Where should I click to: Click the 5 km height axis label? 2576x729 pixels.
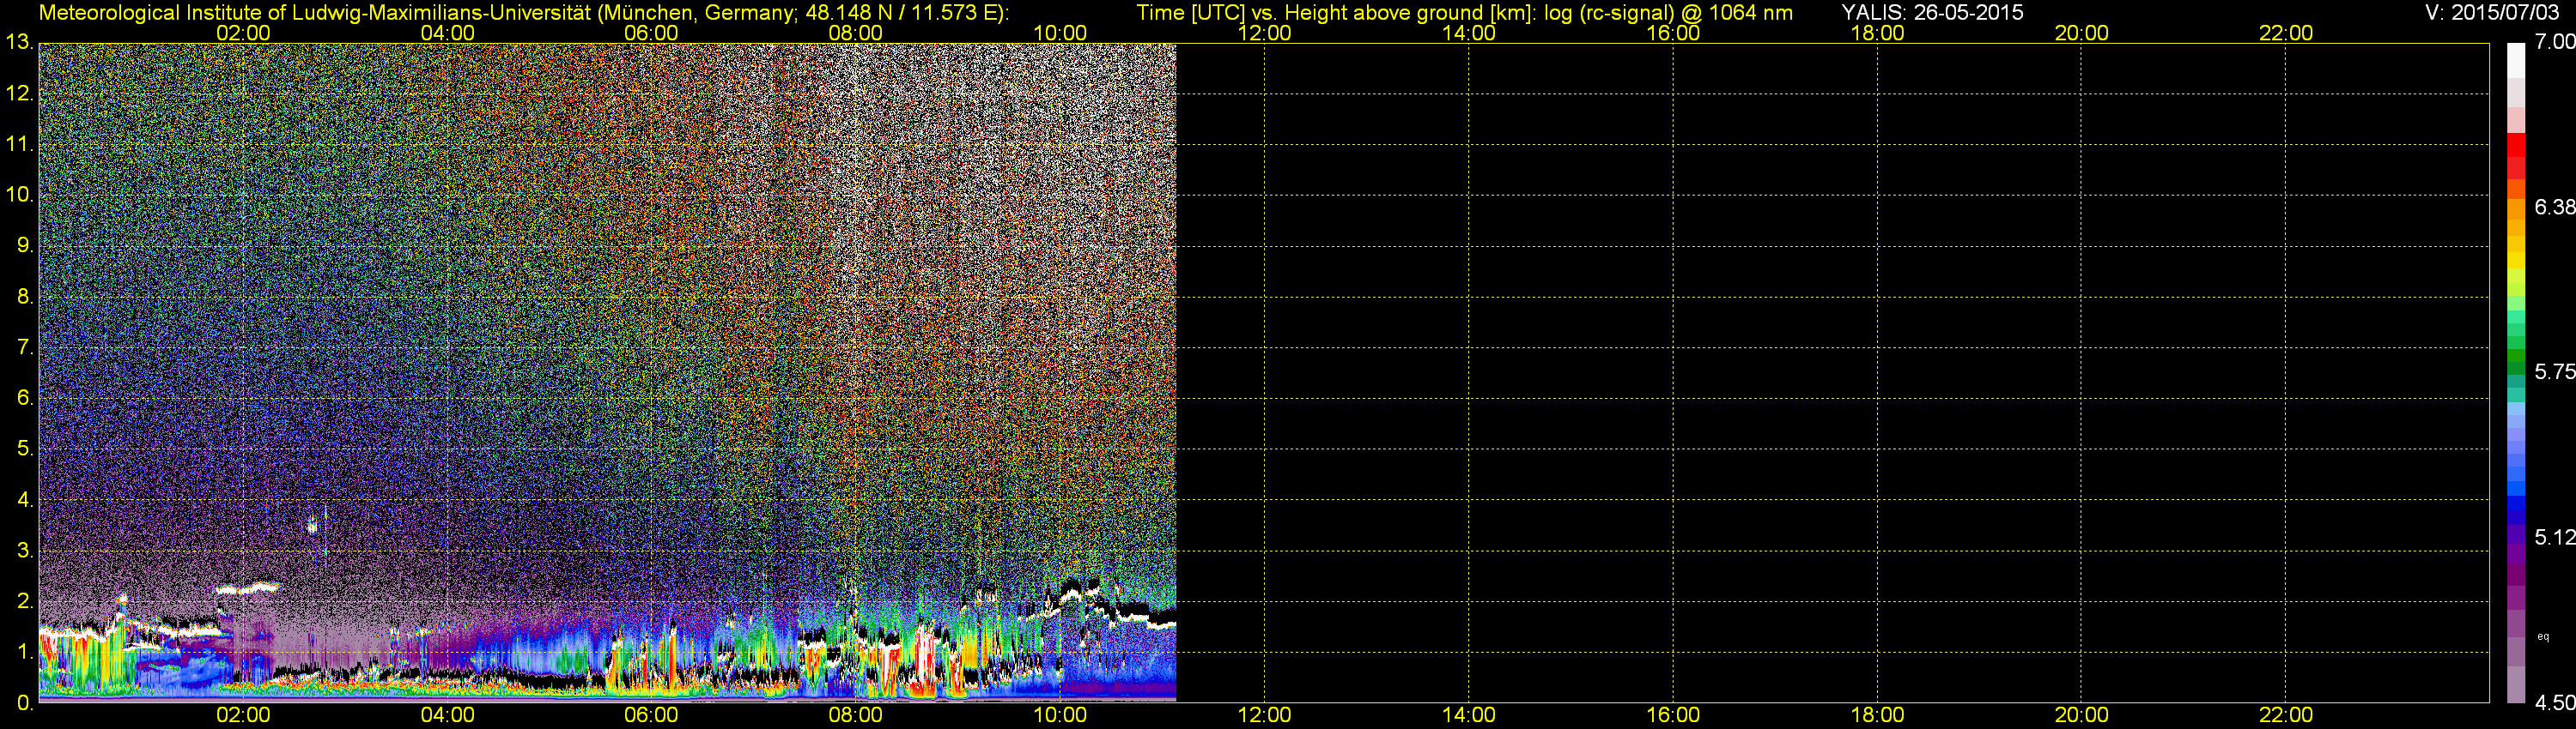(x=24, y=449)
